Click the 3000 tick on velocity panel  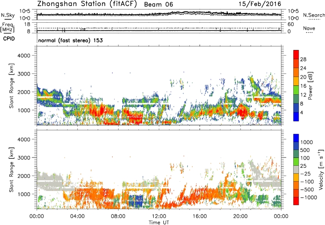[24, 158]
